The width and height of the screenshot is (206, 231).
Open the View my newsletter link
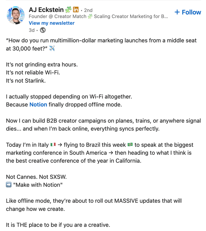coord(52,23)
